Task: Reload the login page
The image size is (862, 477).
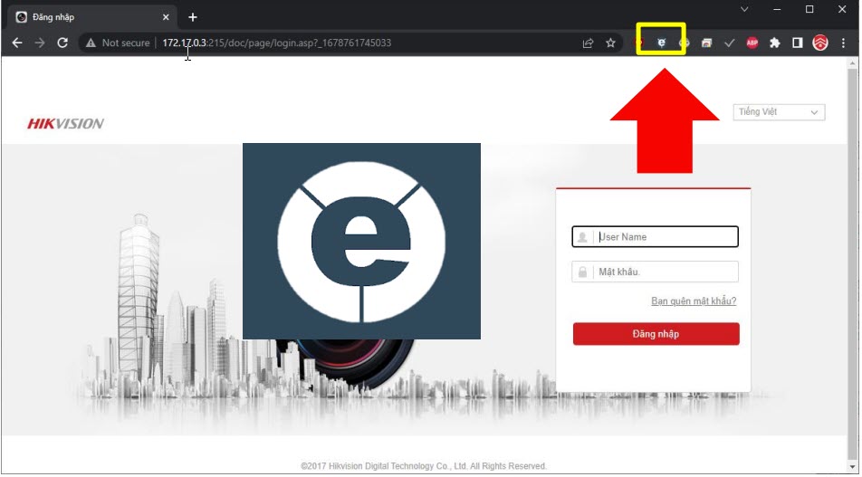Action: coord(62,43)
